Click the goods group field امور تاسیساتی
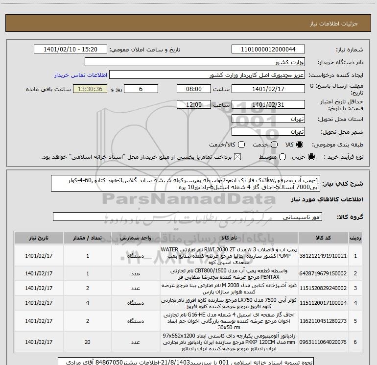This screenshot has width=377, height=365. (x=188, y=217)
